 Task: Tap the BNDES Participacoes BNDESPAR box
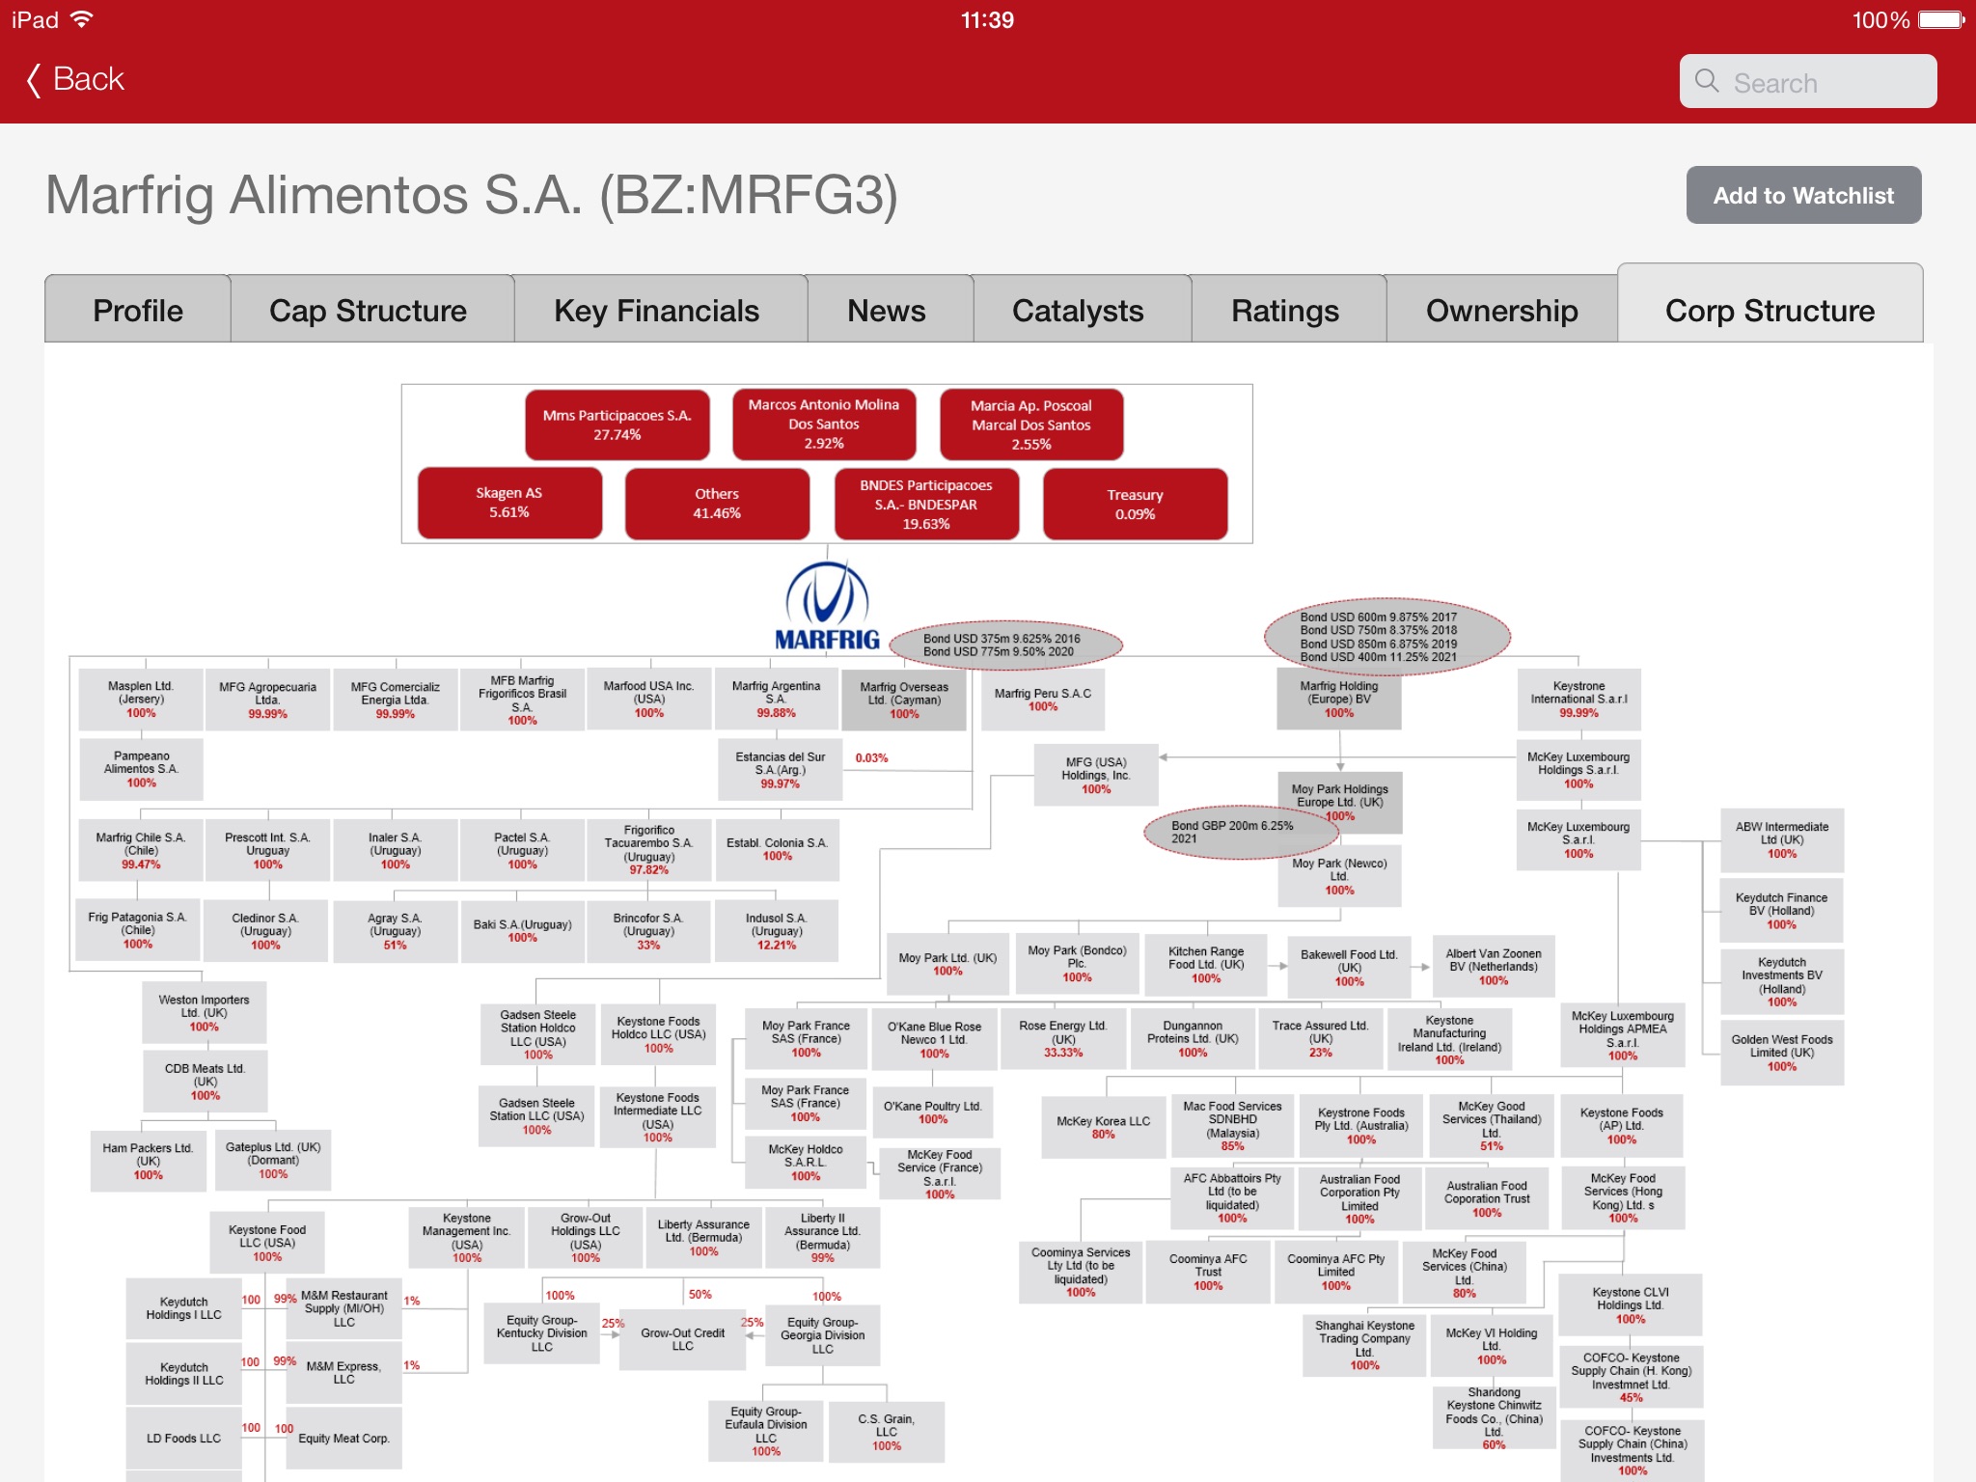pos(926,504)
